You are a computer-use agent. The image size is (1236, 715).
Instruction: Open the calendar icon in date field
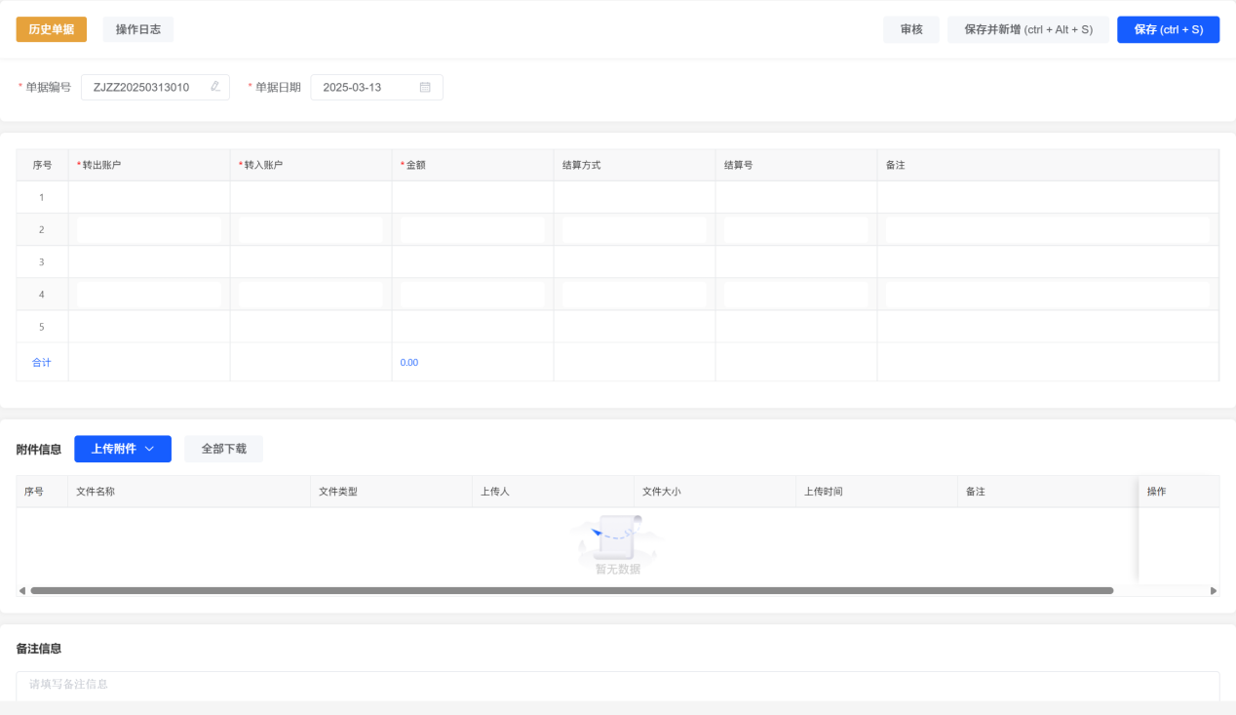pos(425,87)
